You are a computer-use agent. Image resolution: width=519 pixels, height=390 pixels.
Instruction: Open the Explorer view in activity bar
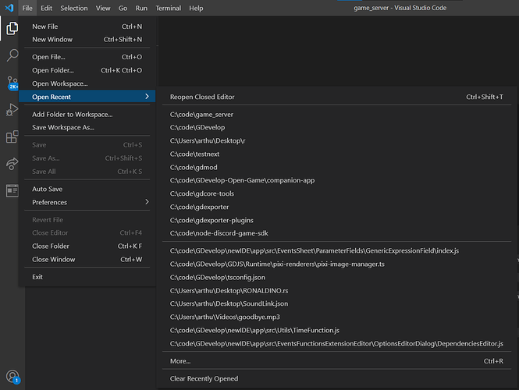click(12, 28)
